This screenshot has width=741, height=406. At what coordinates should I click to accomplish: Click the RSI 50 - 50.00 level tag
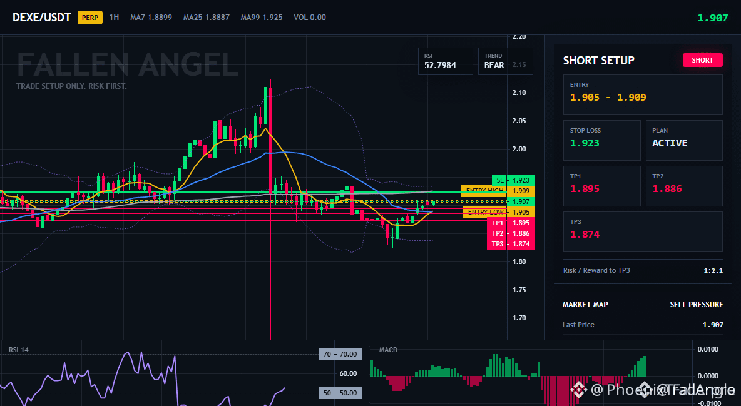click(340, 393)
